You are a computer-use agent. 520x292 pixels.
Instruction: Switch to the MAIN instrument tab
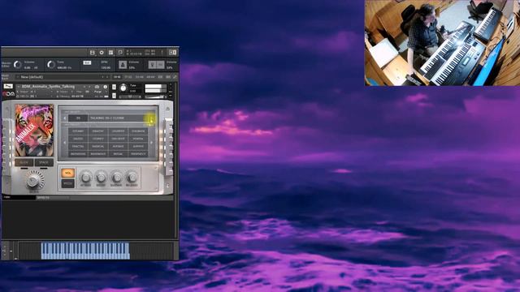[18, 197]
